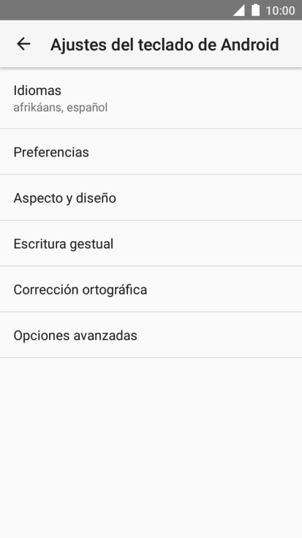The width and height of the screenshot is (302, 538).
Task: Tap the cellular signal strength icon
Action: click(238, 10)
